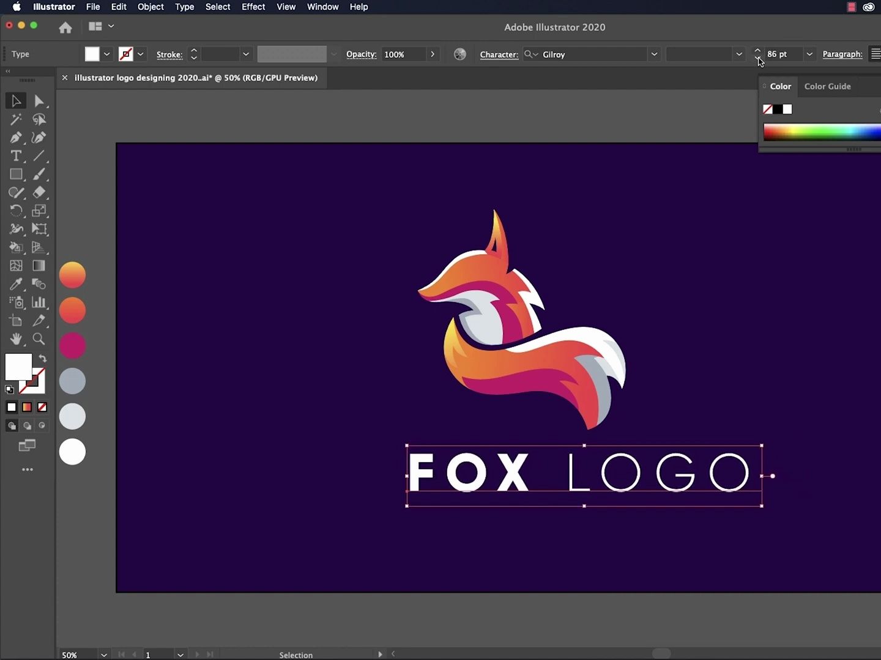Click the Opacity label link

[361, 54]
